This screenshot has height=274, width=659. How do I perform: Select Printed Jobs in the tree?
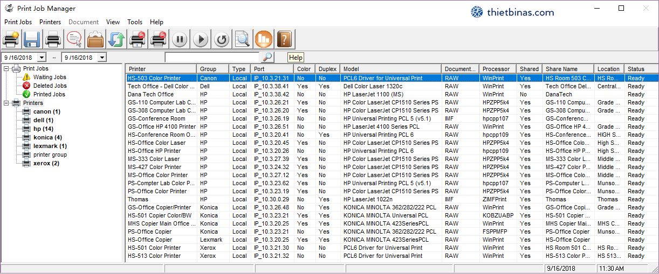(49, 94)
